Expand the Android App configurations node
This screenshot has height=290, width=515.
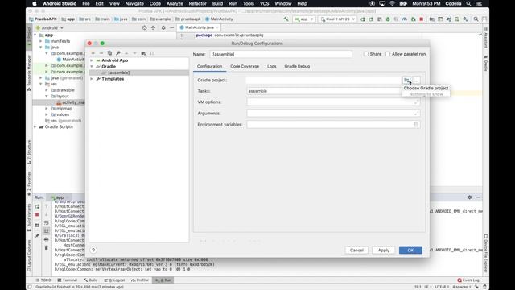pyautogui.click(x=92, y=60)
